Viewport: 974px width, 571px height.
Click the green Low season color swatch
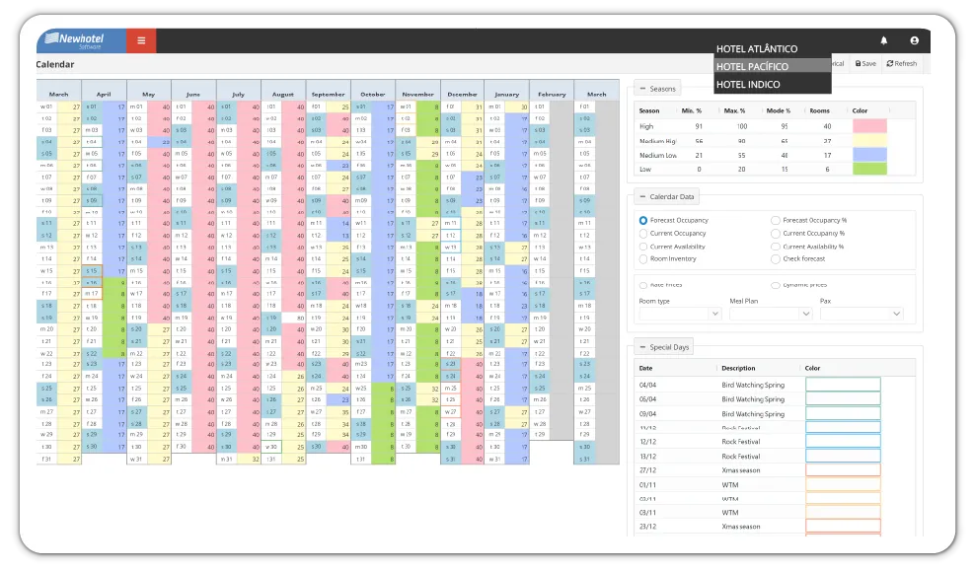click(x=869, y=169)
